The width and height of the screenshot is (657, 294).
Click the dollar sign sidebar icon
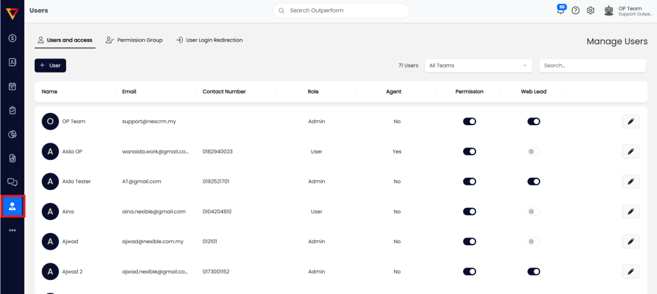pyautogui.click(x=12, y=39)
